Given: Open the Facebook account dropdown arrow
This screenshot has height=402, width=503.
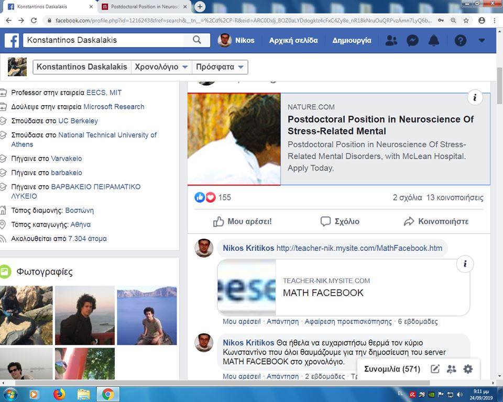Looking at the screenshot, I should (482, 40).
